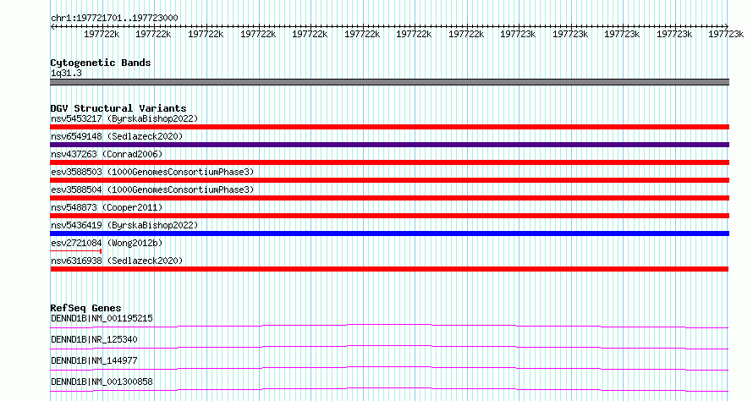Click the first 197723k ruler tick label
Image resolution: width=753 pixels, height=401 pixels.
click(518, 34)
